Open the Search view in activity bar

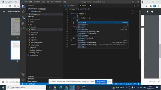point(23,12)
